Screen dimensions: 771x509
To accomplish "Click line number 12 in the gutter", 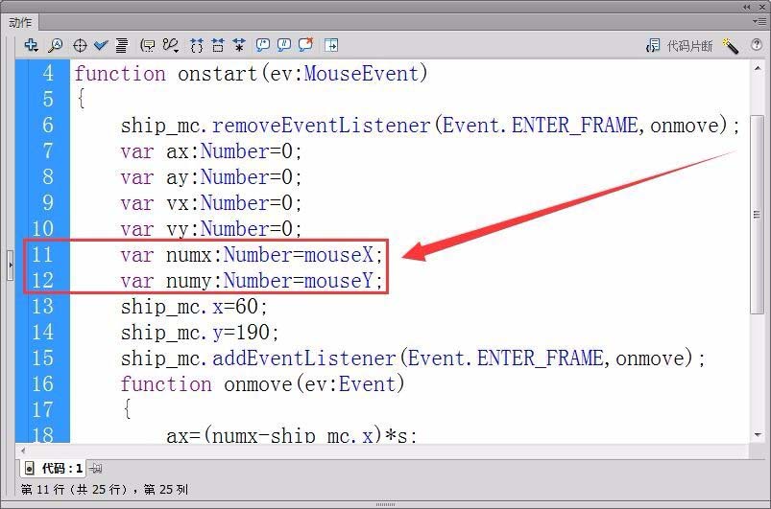I will [x=42, y=280].
